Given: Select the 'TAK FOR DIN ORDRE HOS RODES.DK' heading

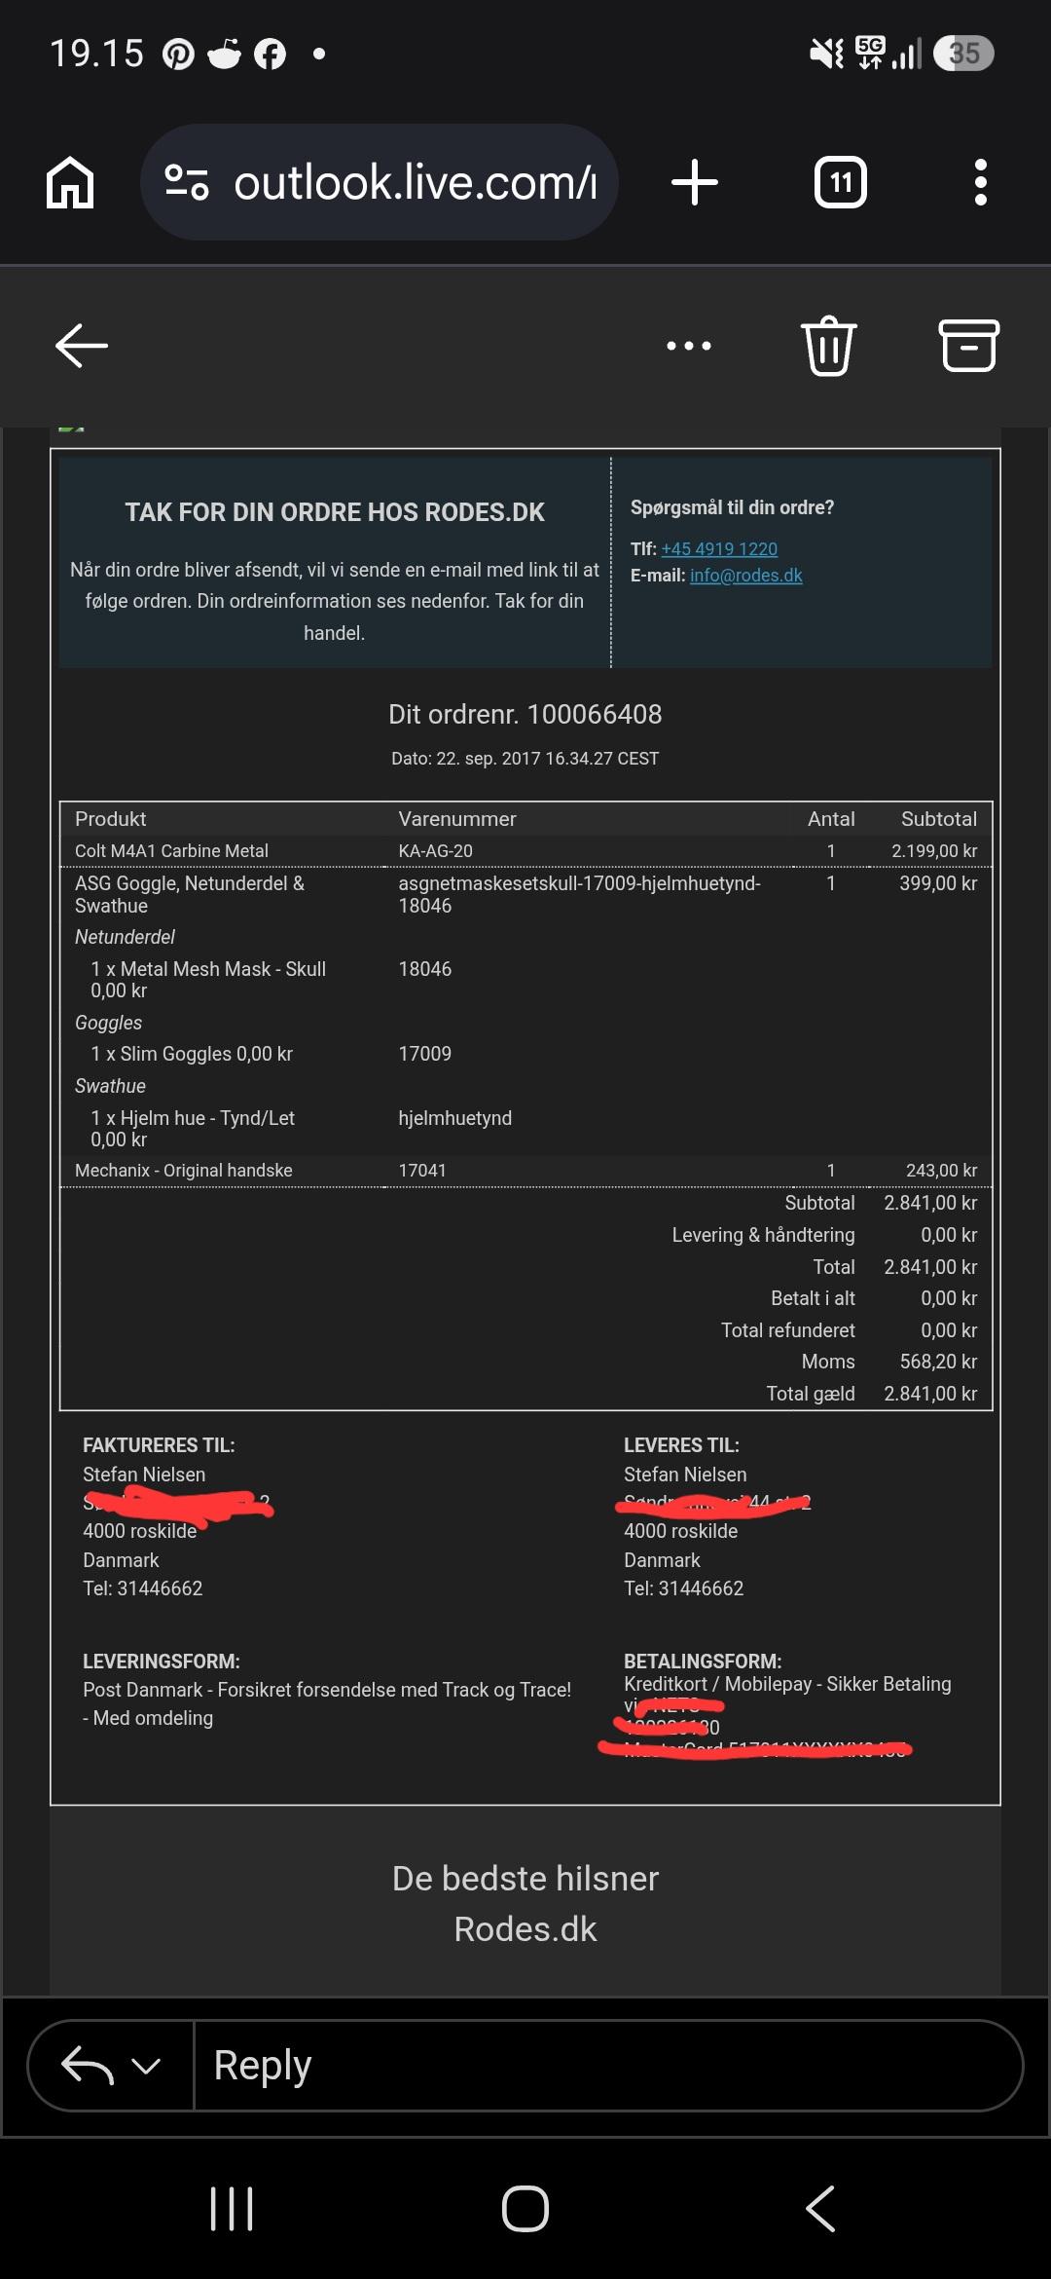Looking at the screenshot, I should point(335,512).
